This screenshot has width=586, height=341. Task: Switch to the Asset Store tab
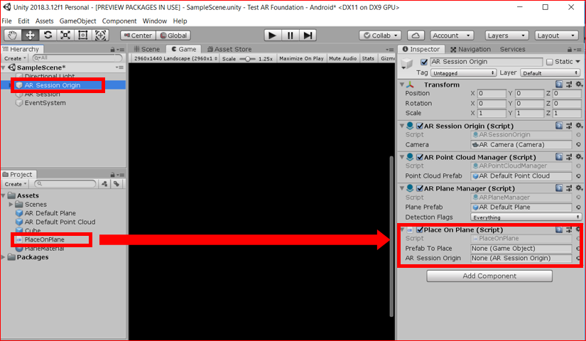229,49
